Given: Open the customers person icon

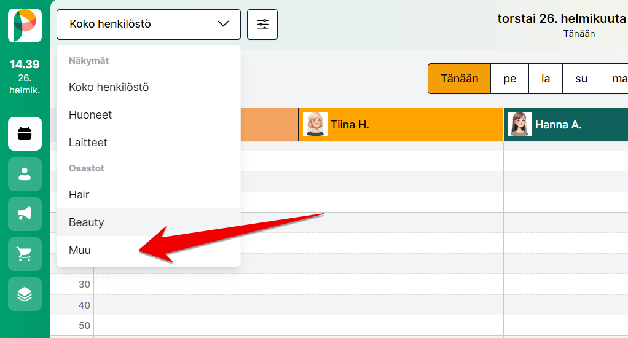Looking at the screenshot, I should click(x=25, y=174).
